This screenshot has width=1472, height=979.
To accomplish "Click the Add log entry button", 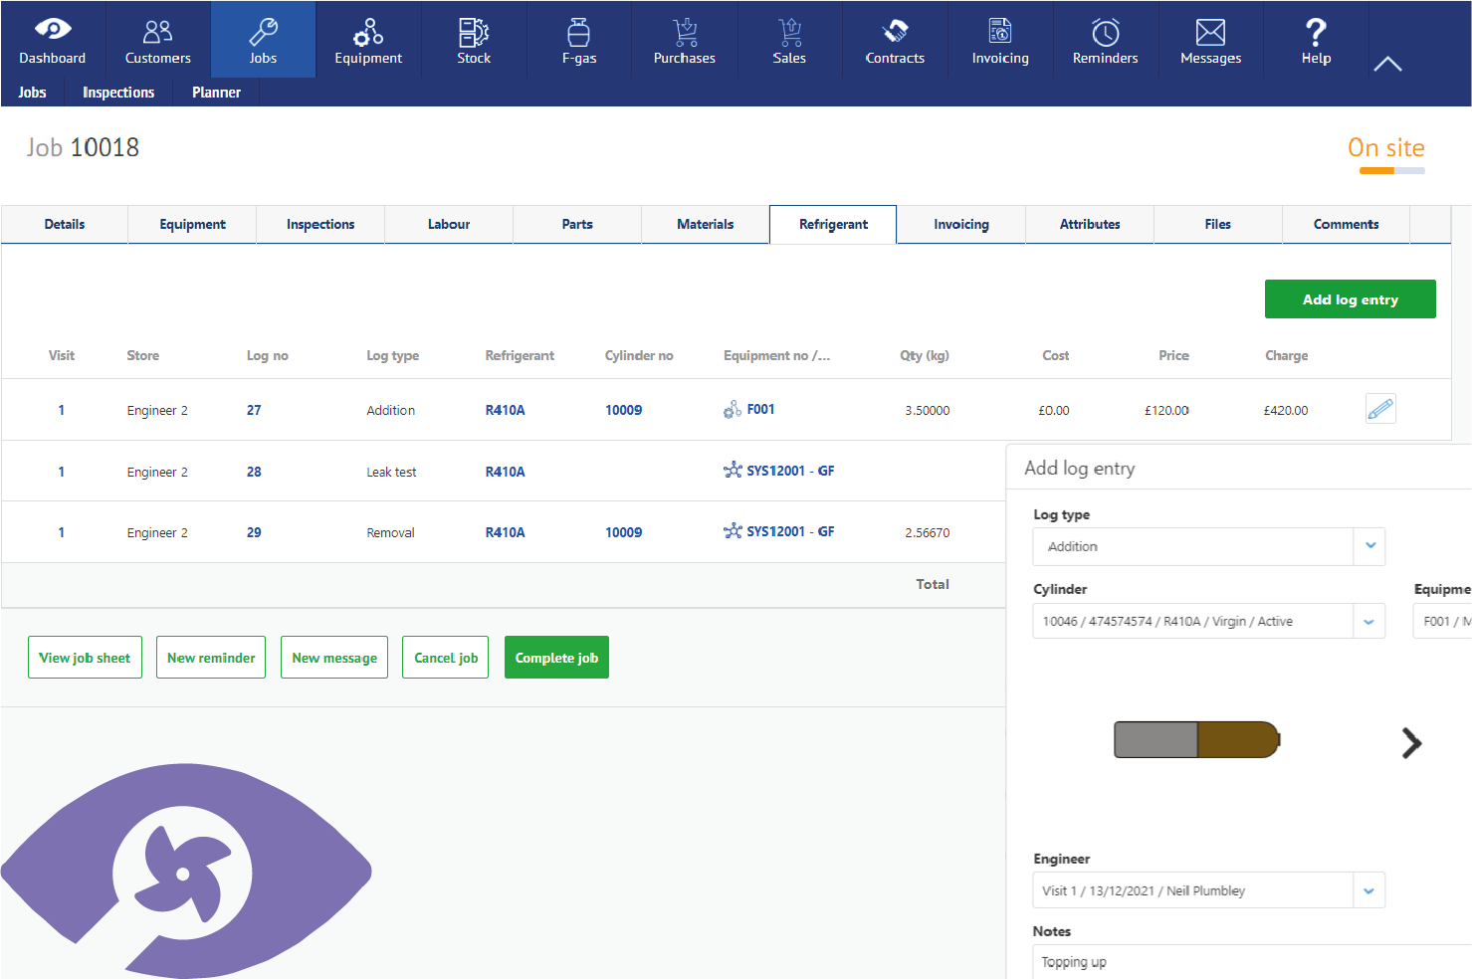I will point(1350,298).
